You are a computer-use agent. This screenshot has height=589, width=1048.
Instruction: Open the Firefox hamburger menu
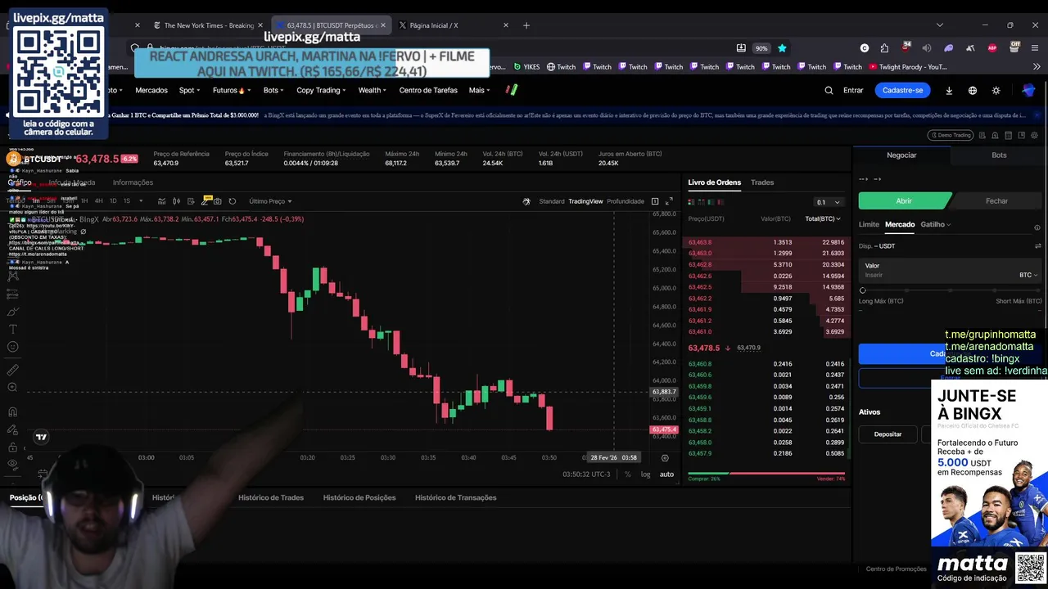click(x=1037, y=48)
